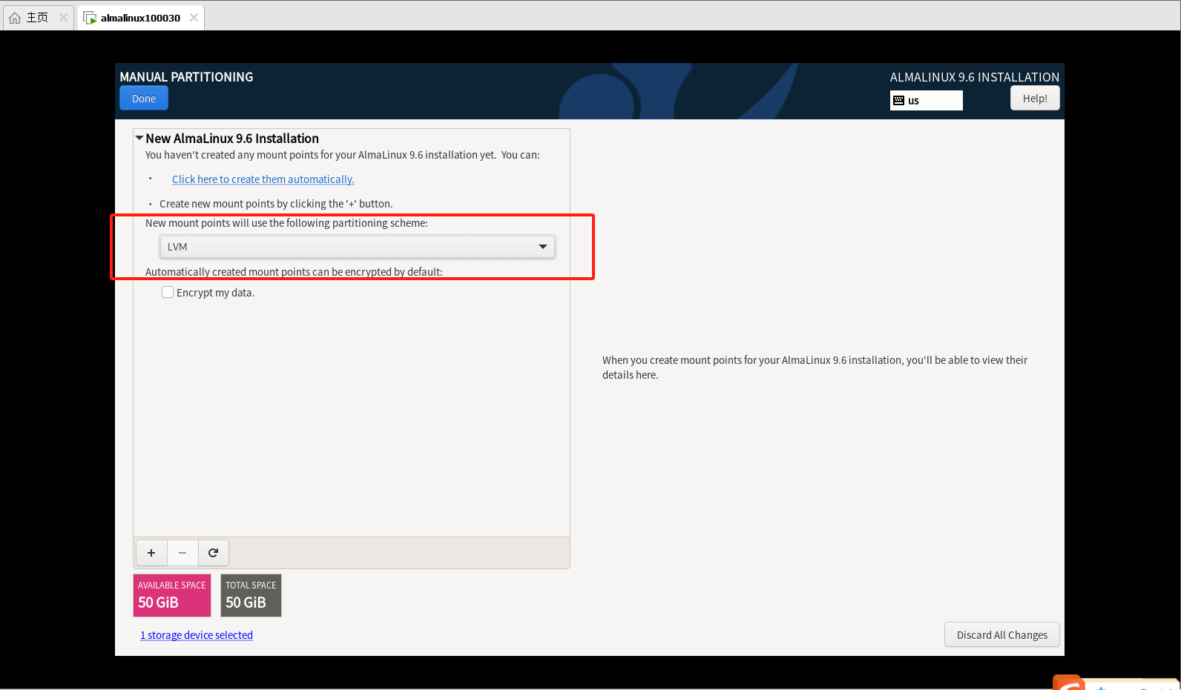The height and width of the screenshot is (690, 1181).
Task: Click the Done button
Action: pyautogui.click(x=144, y=99)
